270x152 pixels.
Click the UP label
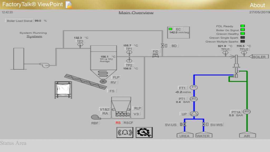(184, 114)
